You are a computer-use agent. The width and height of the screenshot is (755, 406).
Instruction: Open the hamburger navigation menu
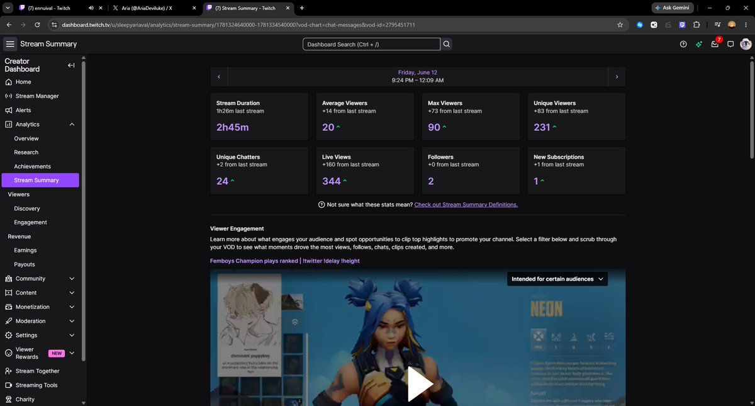coord(9,44)
